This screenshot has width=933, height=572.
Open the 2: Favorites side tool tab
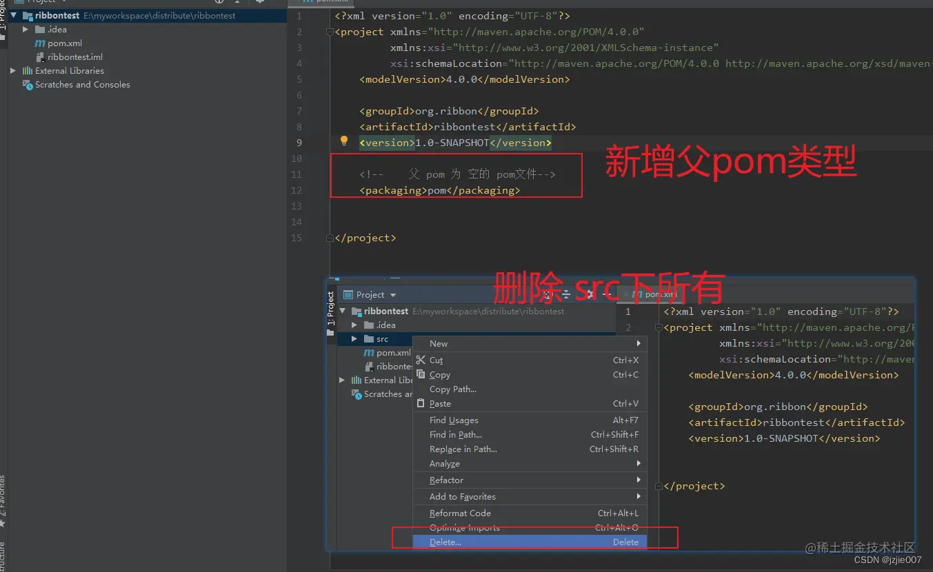tap(3, 500)
